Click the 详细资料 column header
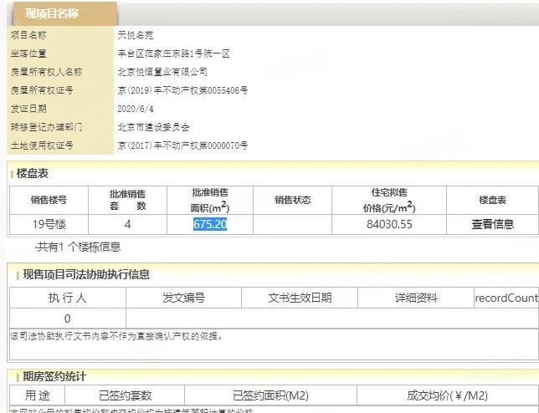Viewport: 539px width, 413px height. tap(416, 298)
